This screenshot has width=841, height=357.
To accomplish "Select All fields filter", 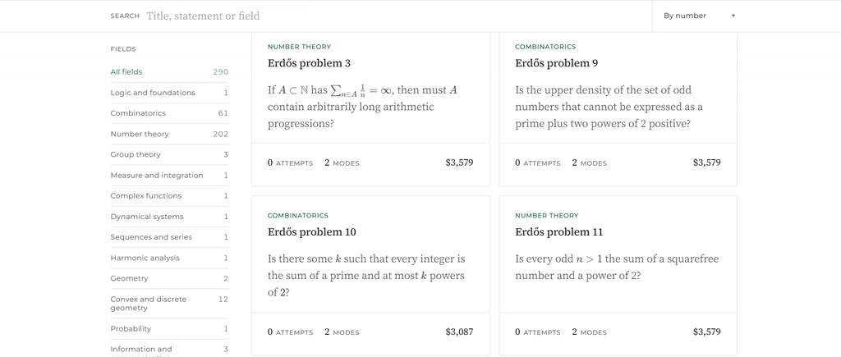I will pyautogui.click(x=169, y=72).
